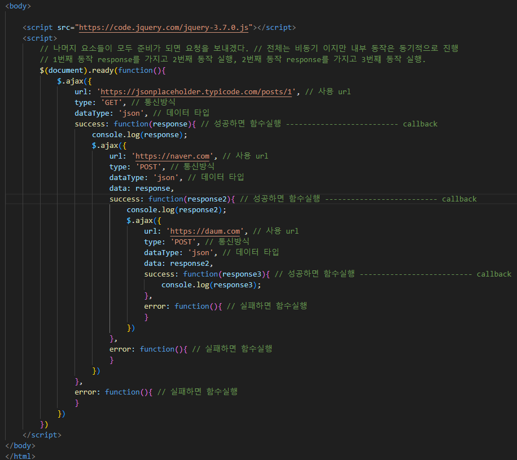
Task: Click console.log(response) statement
Action: 139,134
